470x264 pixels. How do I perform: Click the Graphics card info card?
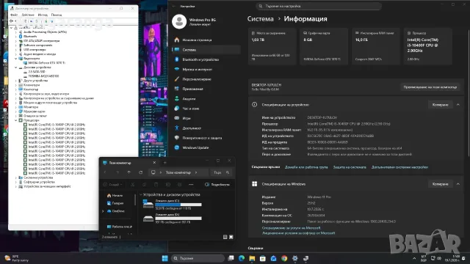click(x=324, y=46)
